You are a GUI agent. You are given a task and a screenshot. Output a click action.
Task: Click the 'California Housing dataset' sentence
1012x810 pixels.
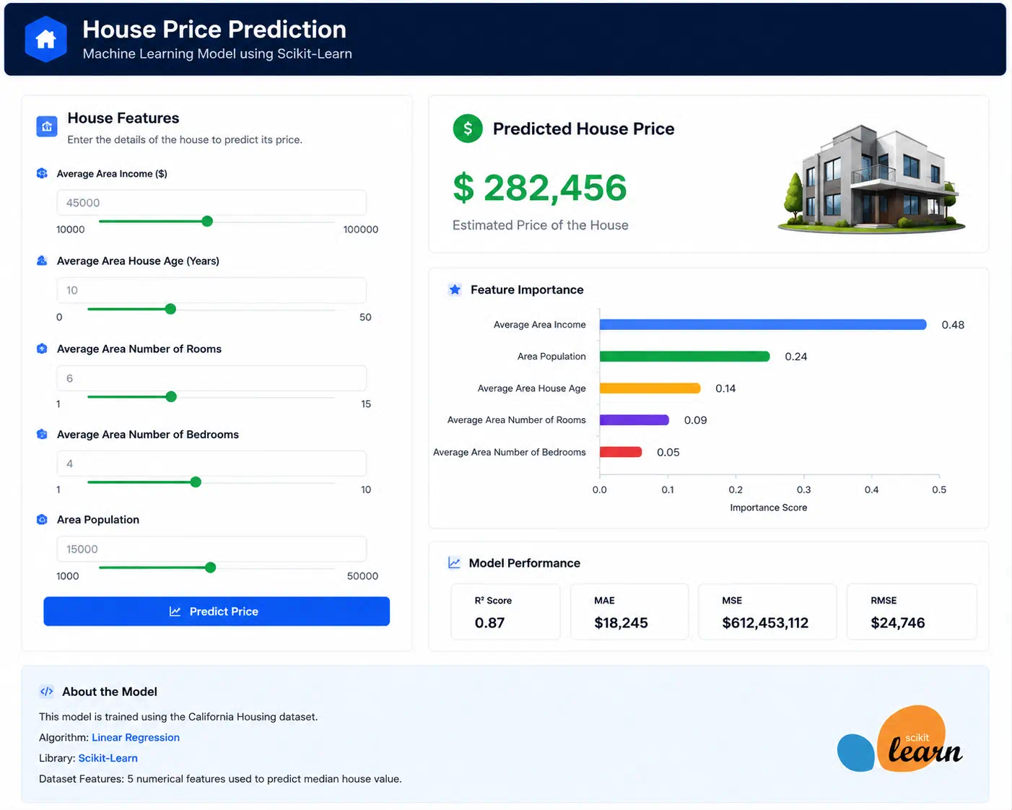coord(178,717)
